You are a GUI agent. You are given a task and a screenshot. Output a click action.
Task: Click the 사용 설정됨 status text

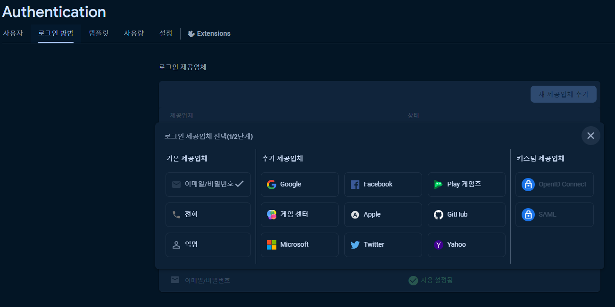(x=437, y=281)
